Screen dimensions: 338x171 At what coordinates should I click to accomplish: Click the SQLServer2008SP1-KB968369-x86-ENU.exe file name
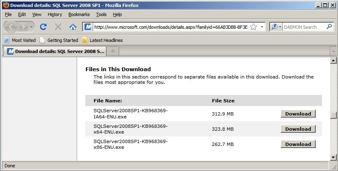130,144
